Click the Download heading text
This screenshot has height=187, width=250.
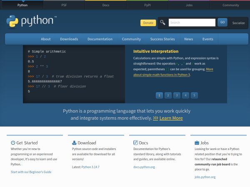[87, 143]
